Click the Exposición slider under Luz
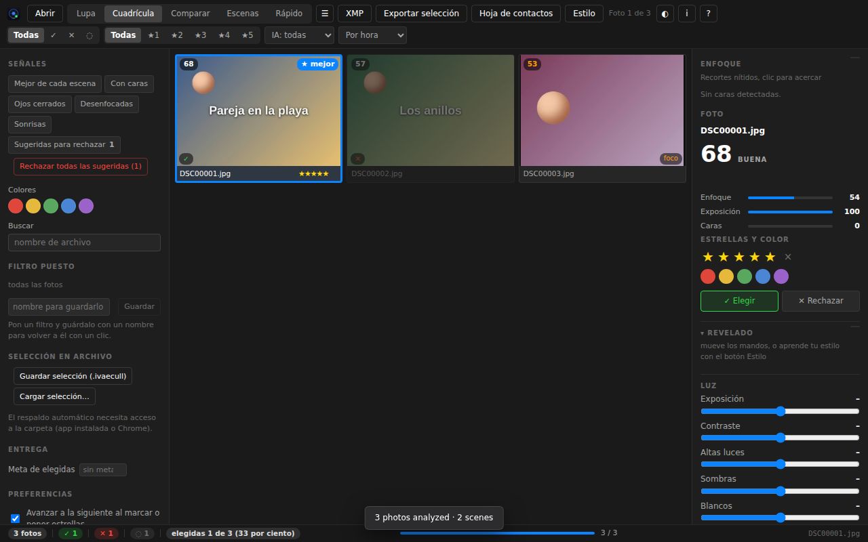The image size is (868, 542). click(780, 411)
